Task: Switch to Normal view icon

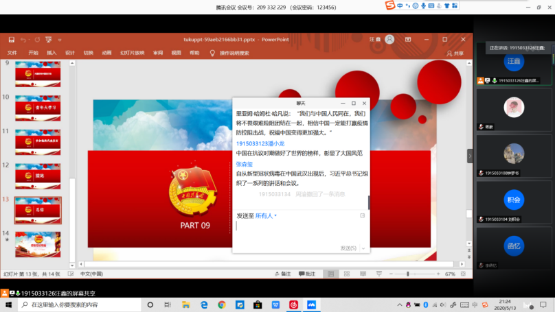Action: pos(330,274)
